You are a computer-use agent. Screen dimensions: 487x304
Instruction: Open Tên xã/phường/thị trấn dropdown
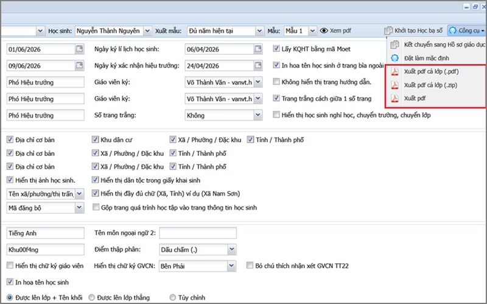pyautogui.click(x=80, y=194)
